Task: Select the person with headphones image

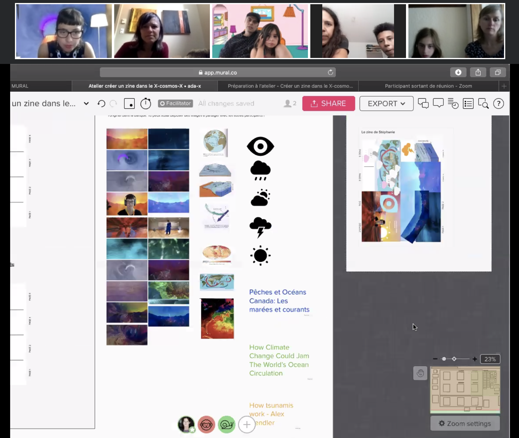Action: [x=127, y=204]
